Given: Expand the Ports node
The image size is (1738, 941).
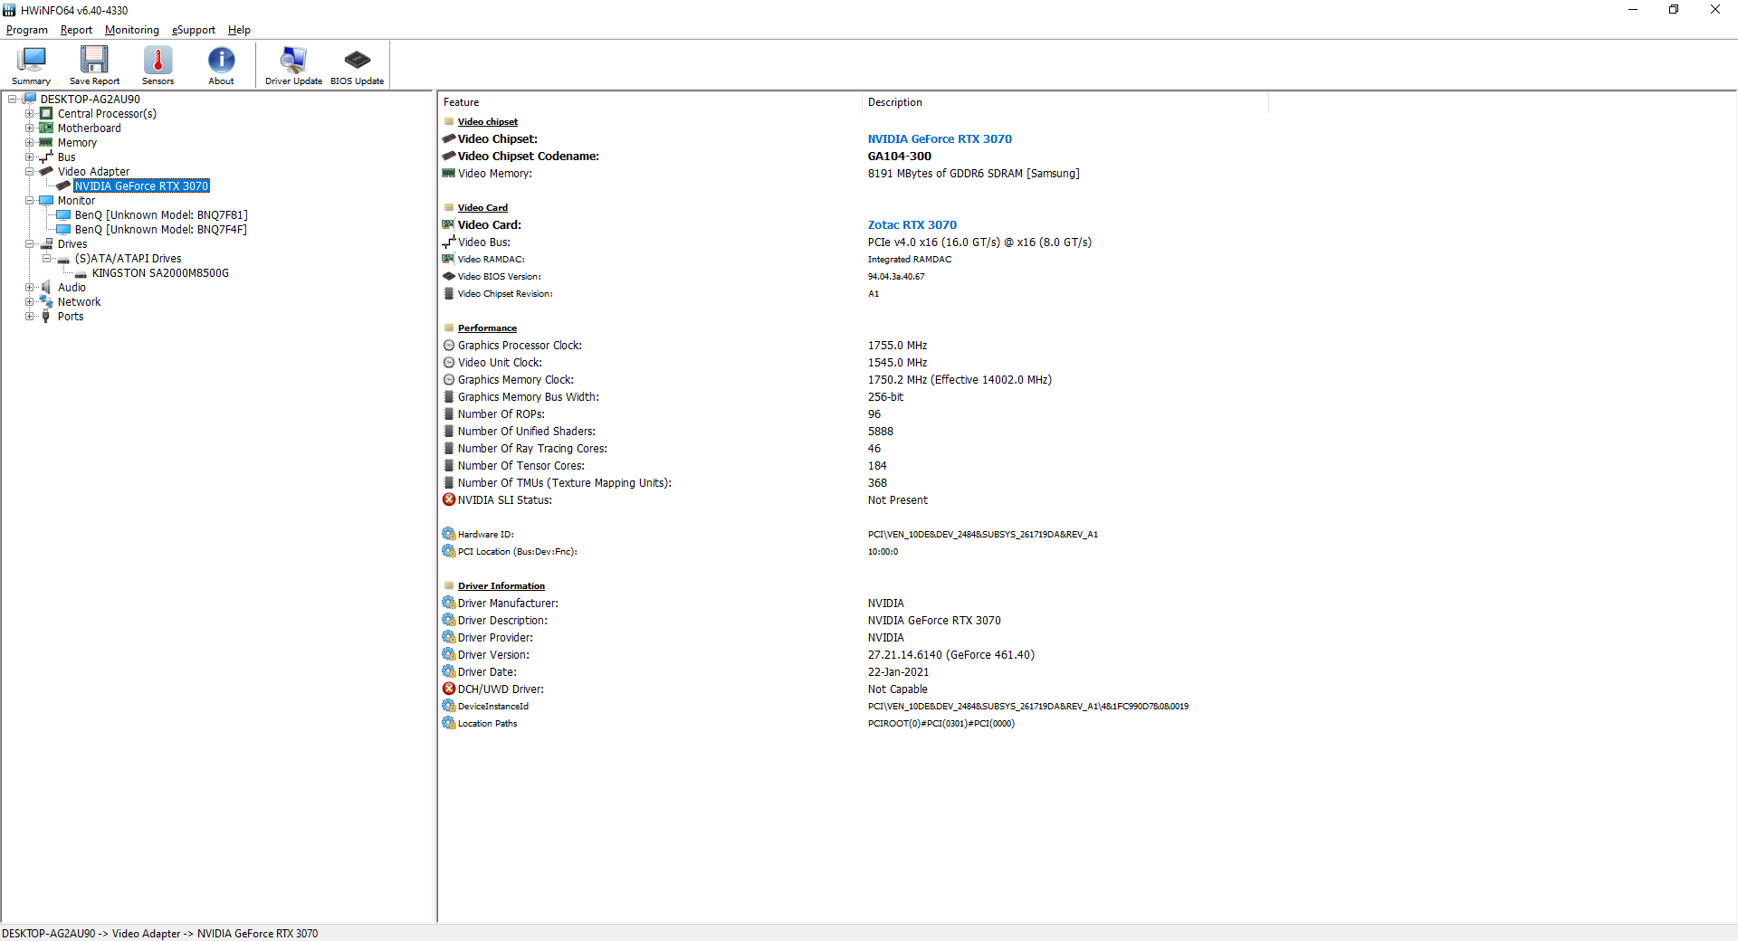Looking at the screenshot, I should point(30,316).
